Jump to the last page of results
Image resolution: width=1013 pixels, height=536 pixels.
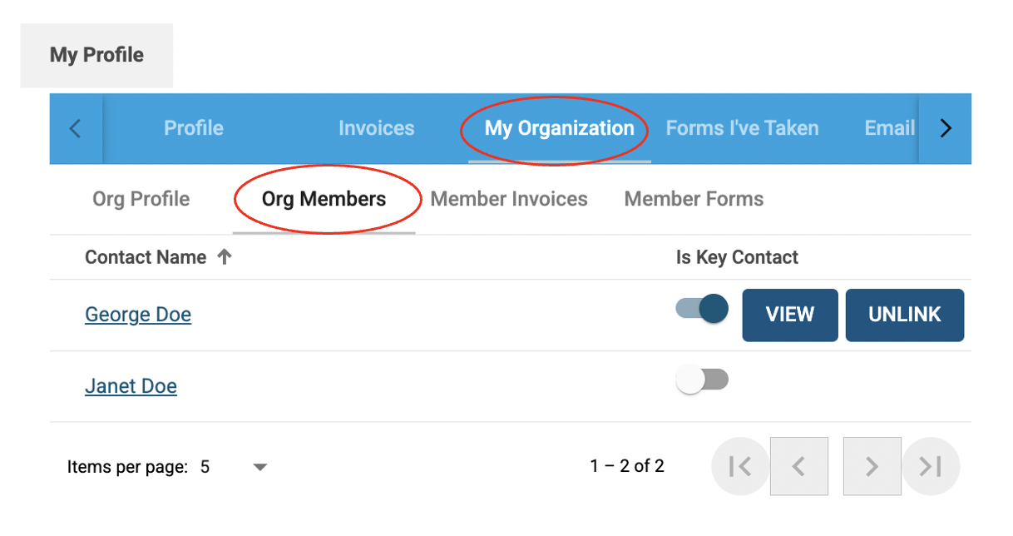931,466
